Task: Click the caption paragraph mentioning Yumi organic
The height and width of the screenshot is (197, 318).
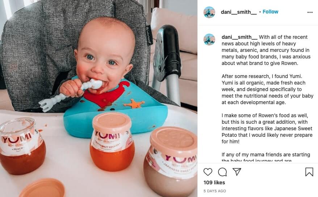Action: [268, 89]
